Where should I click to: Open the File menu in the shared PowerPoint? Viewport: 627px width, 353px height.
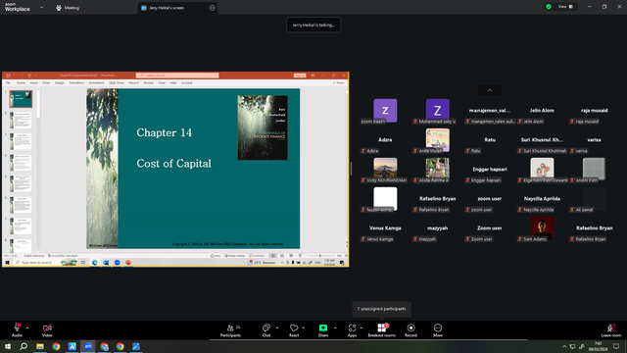8,82
